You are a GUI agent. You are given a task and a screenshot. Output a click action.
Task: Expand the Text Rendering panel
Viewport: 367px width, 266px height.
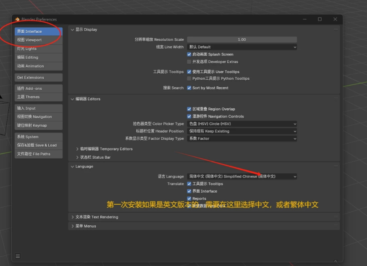[72, 217]
